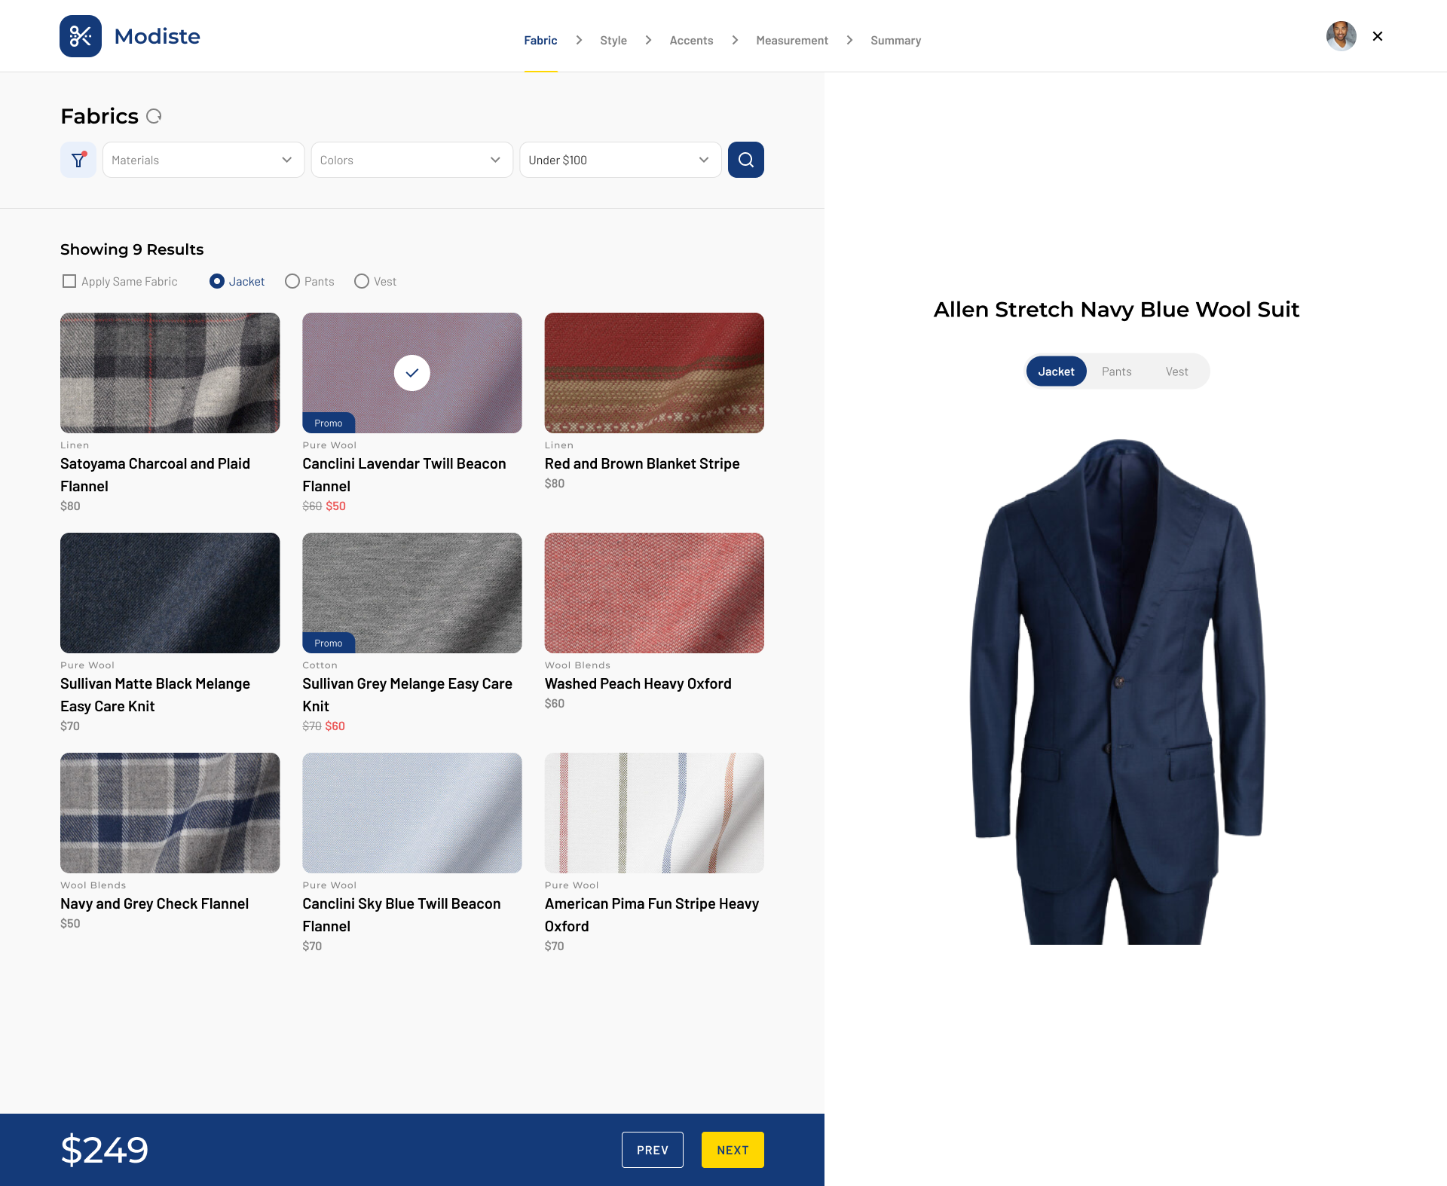Click the Modiste scissors logo icon

[x=81, y=36]
